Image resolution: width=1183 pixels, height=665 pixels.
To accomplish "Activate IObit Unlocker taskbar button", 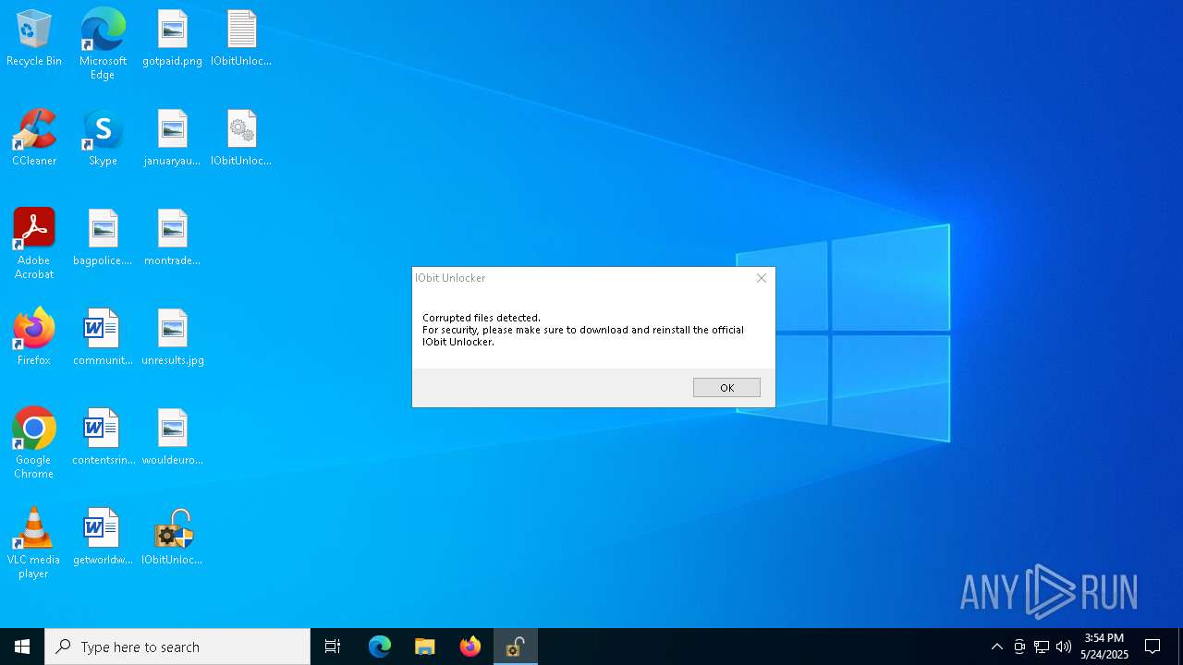I will click(x=516, y=647).
